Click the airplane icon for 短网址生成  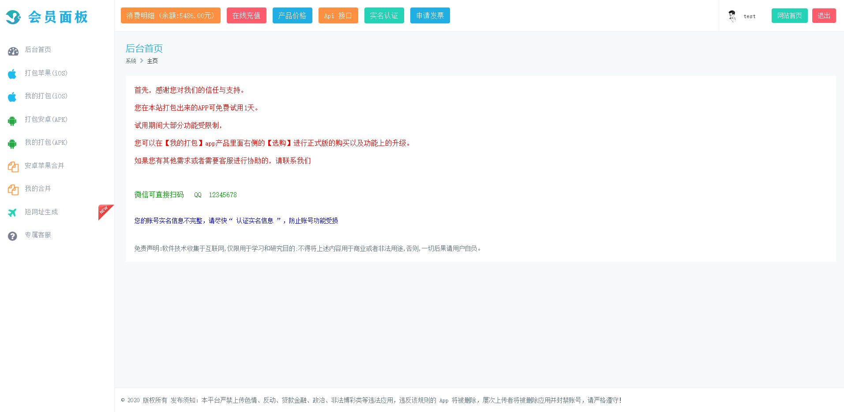pyautogui.click(x=12, y=213)
